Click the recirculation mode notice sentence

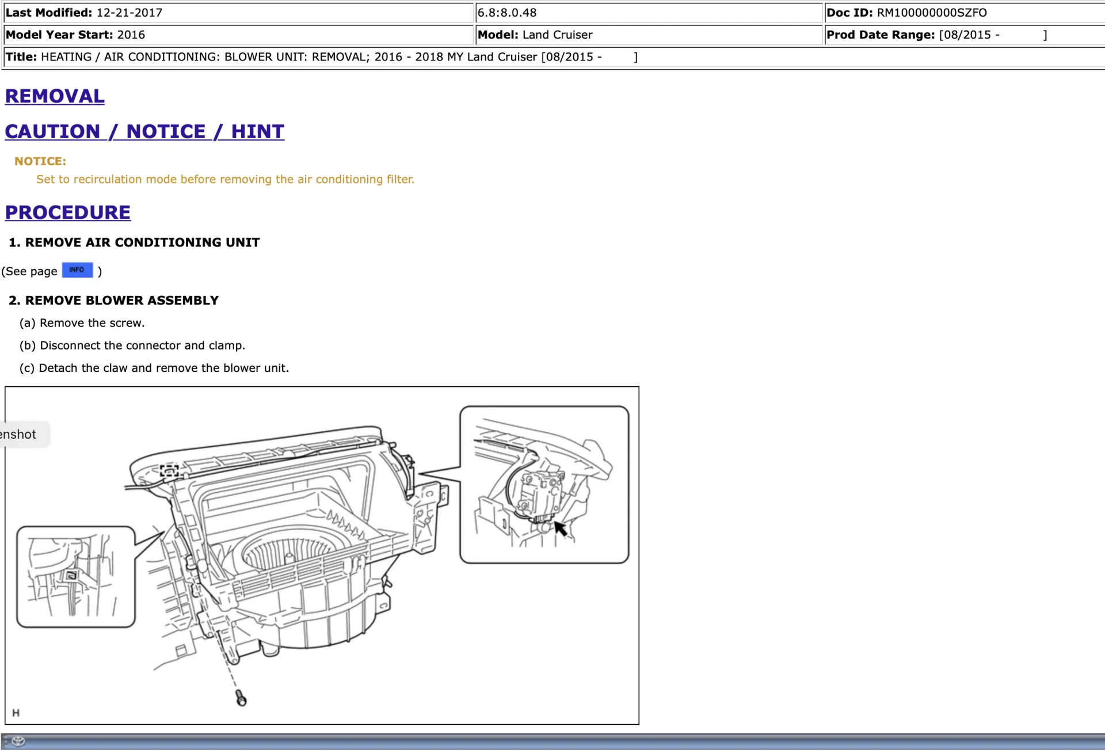tap(225, 179)
